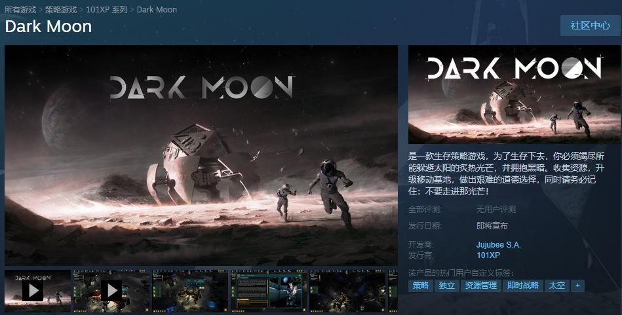622x315 pixels.
Task: Click the 即将宣布 release date text
Action: tap(492, 226)
